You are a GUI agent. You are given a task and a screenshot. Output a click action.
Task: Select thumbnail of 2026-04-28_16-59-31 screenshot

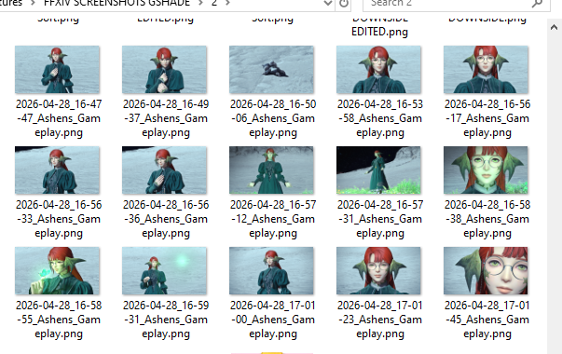[165, 271]
